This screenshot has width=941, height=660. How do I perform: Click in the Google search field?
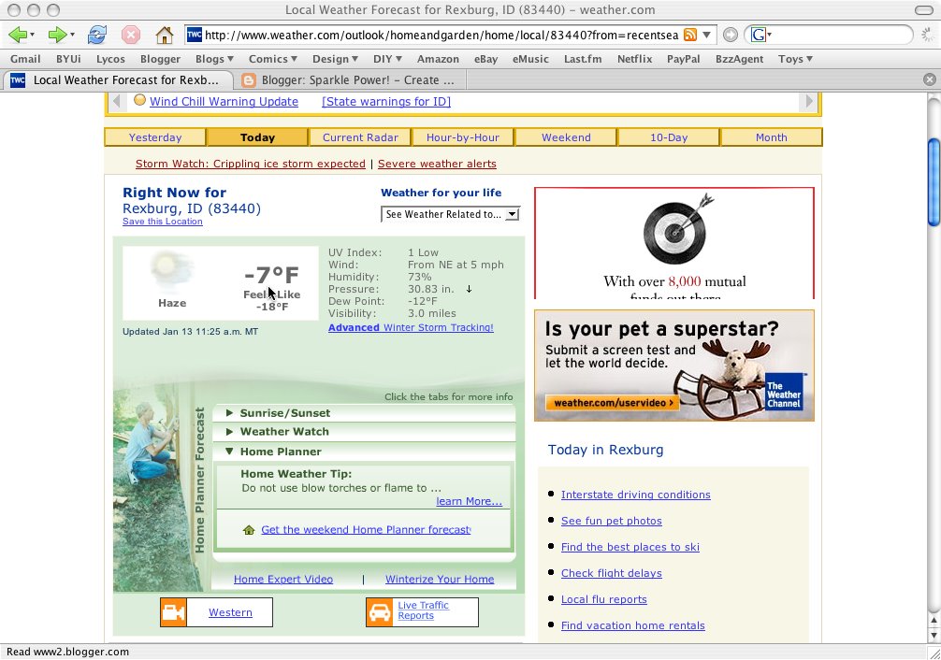[x=840, y=35]
